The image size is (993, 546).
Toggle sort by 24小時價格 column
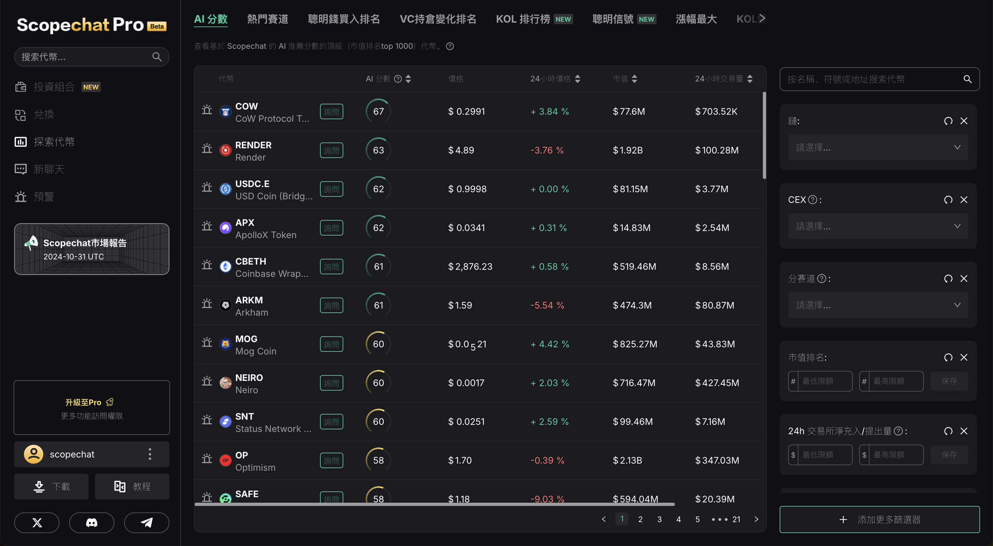(577, 79)
